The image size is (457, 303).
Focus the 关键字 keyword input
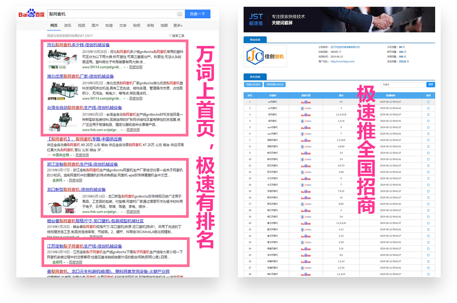(x=403, y=85)
